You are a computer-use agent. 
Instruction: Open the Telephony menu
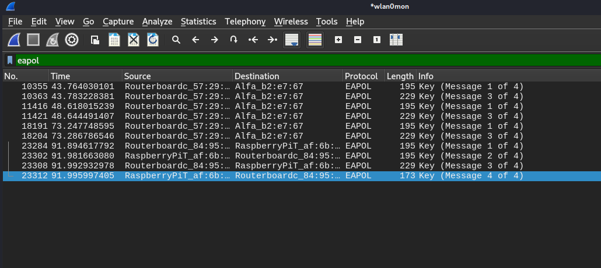tap(245, 22)
